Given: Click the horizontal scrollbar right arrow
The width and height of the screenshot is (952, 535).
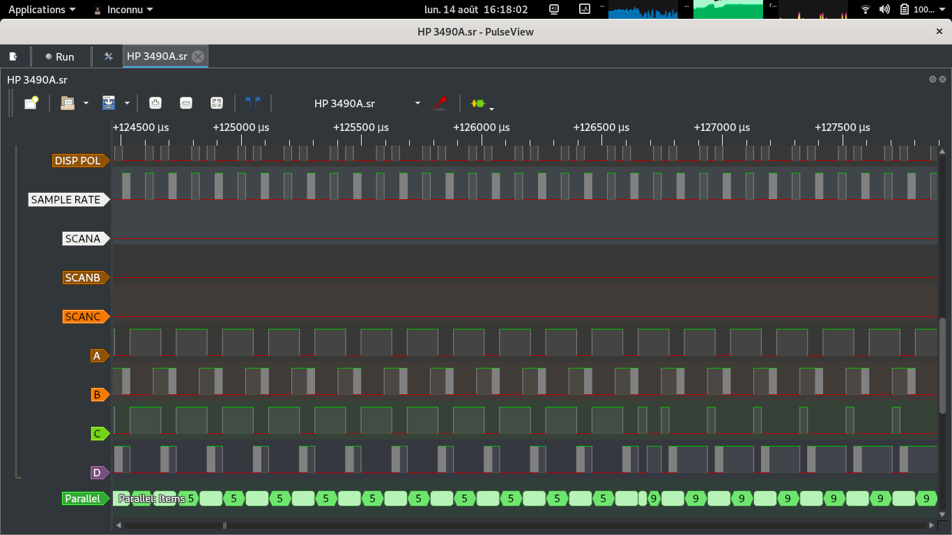Looking at the screenshot, I should click(932, 525).
